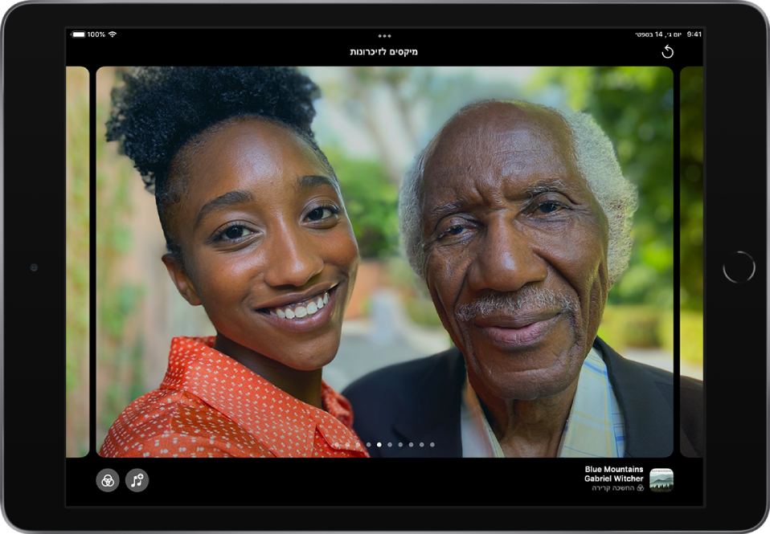The image size is (770, 534).
Task: Select the 'Gabriel Witcher' artist name
Action: click(x=614, y=479)
